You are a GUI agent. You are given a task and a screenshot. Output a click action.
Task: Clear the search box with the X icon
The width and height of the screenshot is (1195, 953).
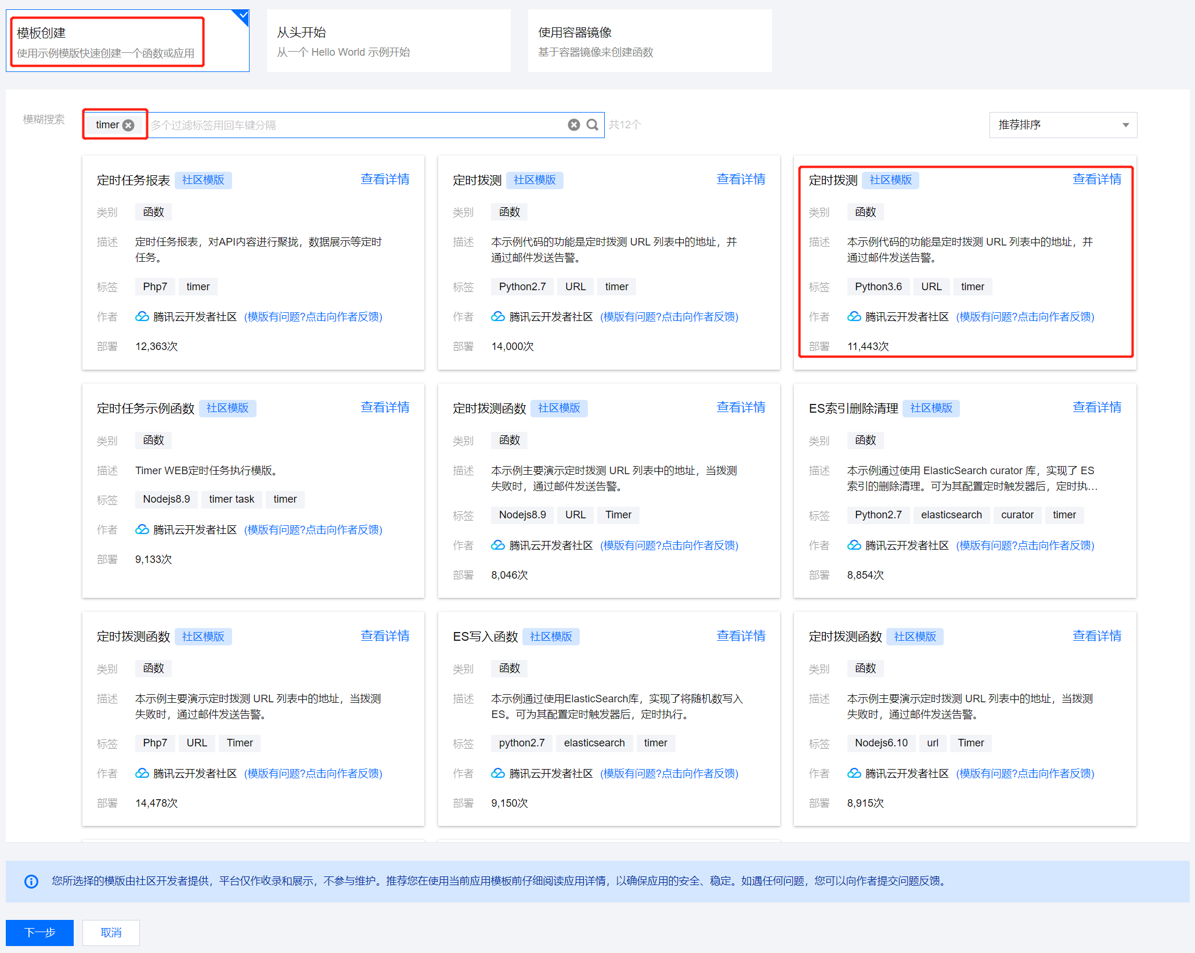tap(573, 125)
